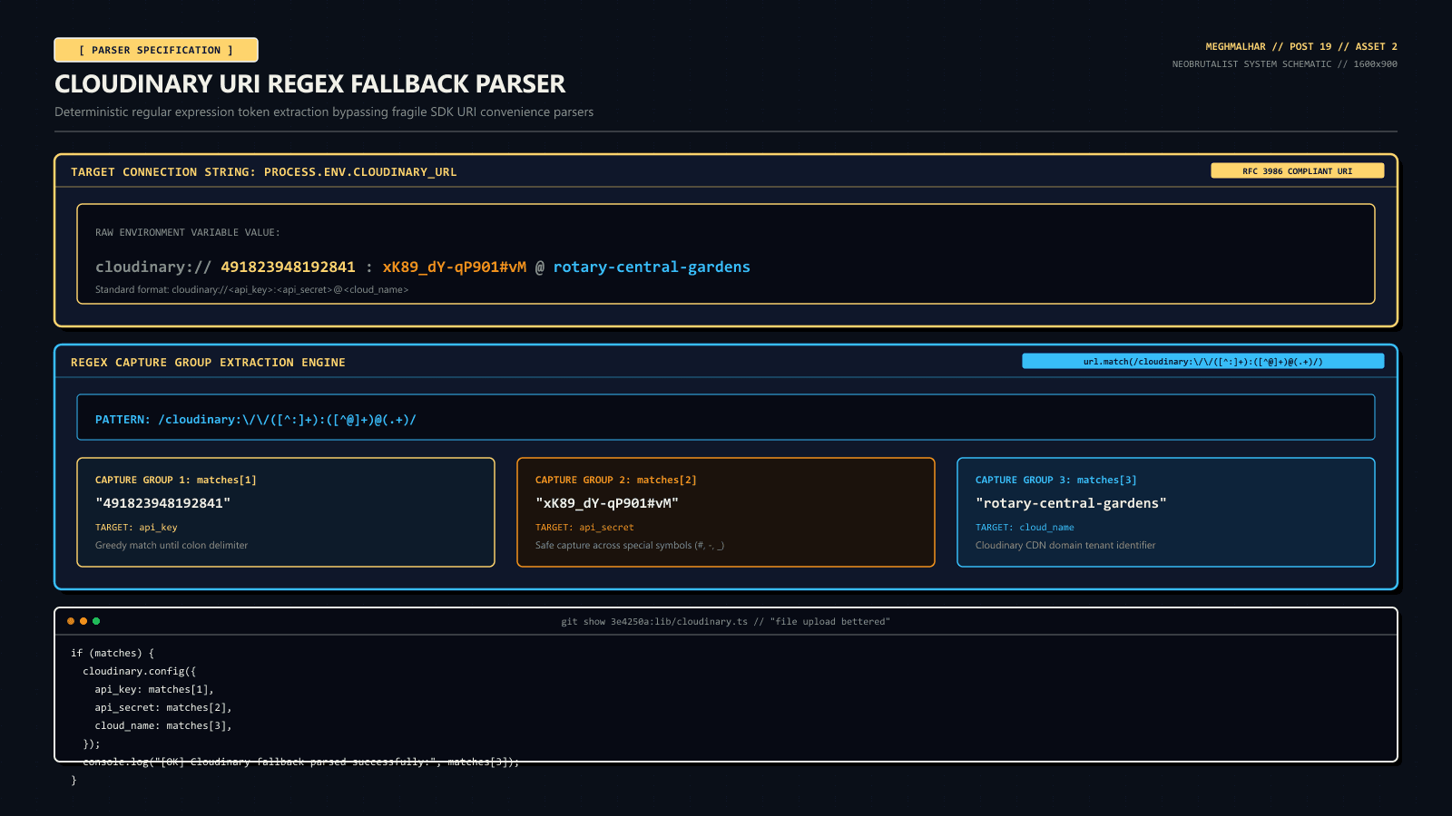1452x816 pixels.
Task: Select the Capture Group 3 cloud_name card
Action: [x=1166, y=512]
